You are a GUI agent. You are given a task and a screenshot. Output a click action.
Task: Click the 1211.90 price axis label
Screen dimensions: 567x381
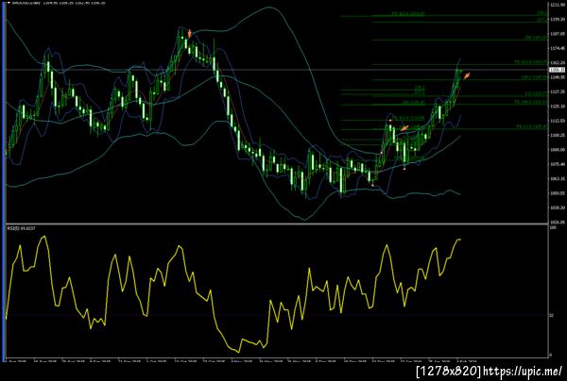(x=558, y=5)
